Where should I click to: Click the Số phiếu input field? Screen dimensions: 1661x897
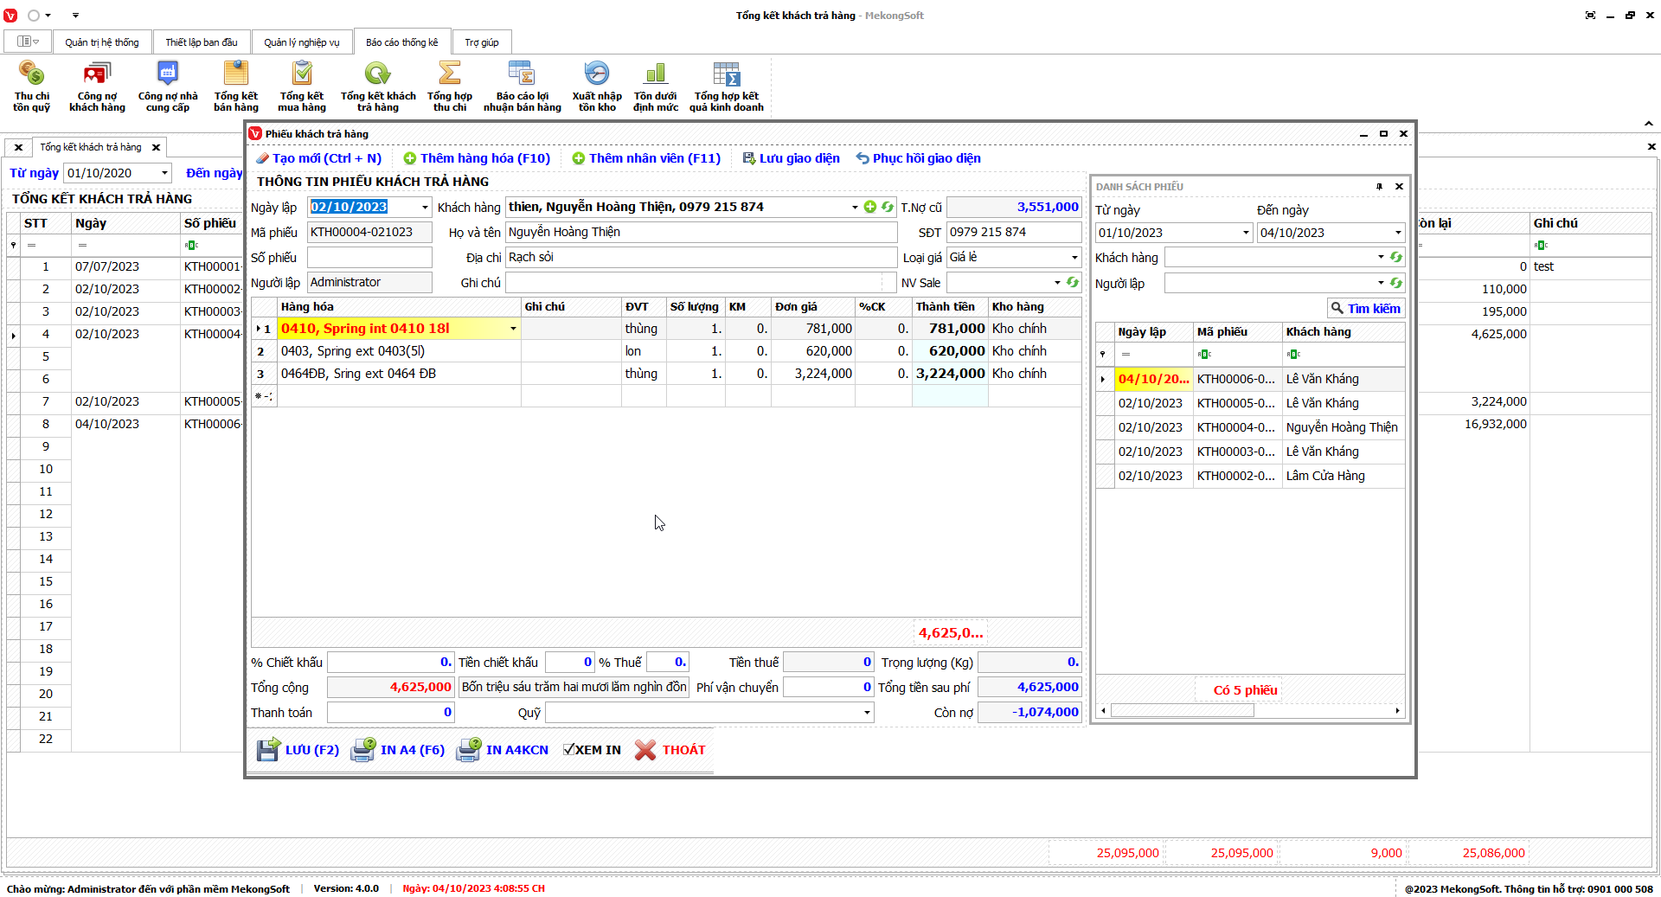[x=369, y=258]
